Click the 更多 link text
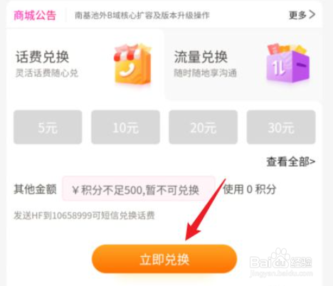 [x=298, y=15]
